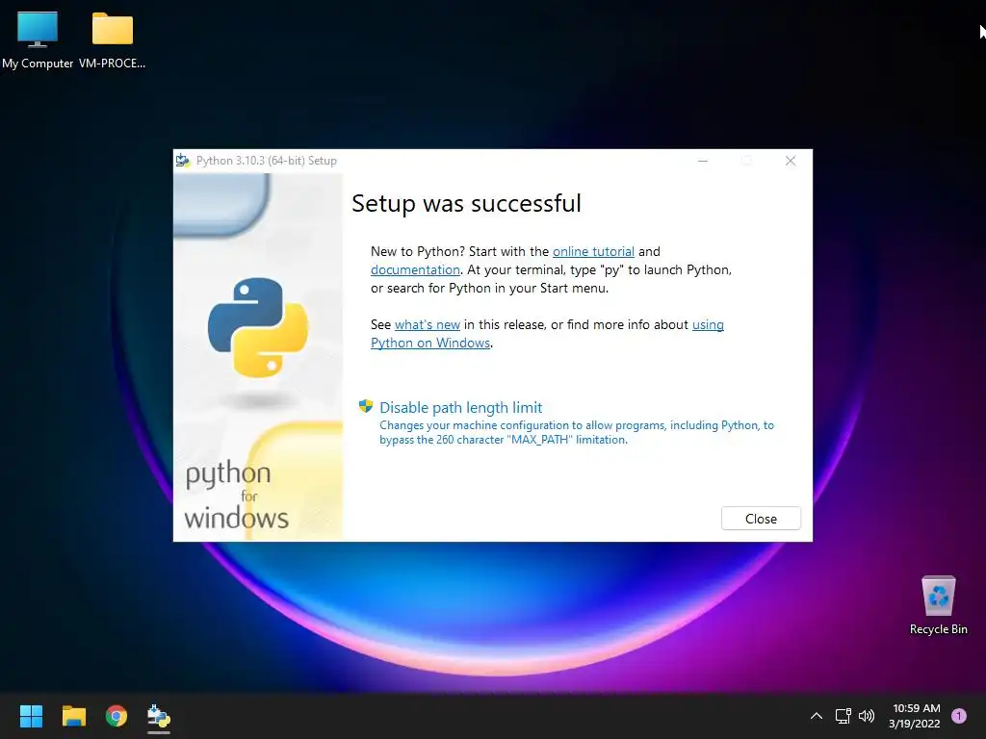Click the Python installer icon in title bar

pyautogui.click(x=183, y=161)
